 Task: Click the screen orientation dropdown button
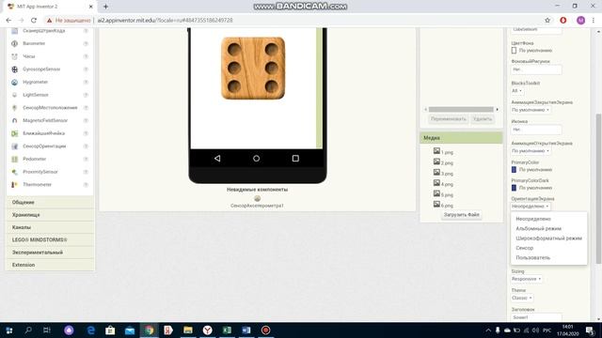531,207
